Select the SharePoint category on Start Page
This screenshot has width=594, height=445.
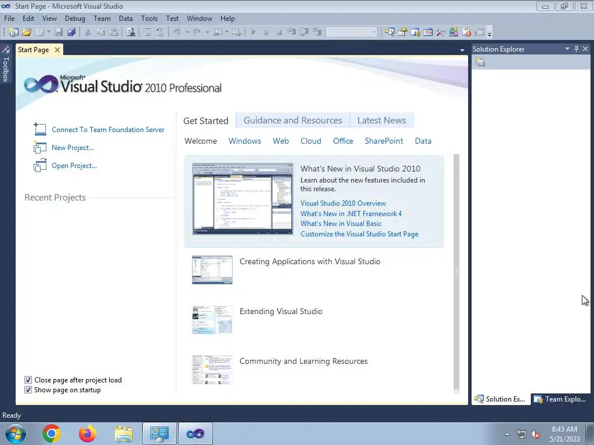click(x=384, y=141)
